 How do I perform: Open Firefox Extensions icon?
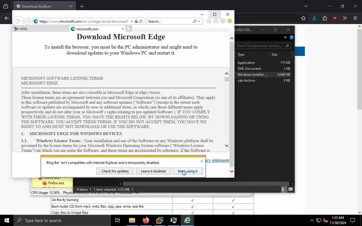click(325, 18)
